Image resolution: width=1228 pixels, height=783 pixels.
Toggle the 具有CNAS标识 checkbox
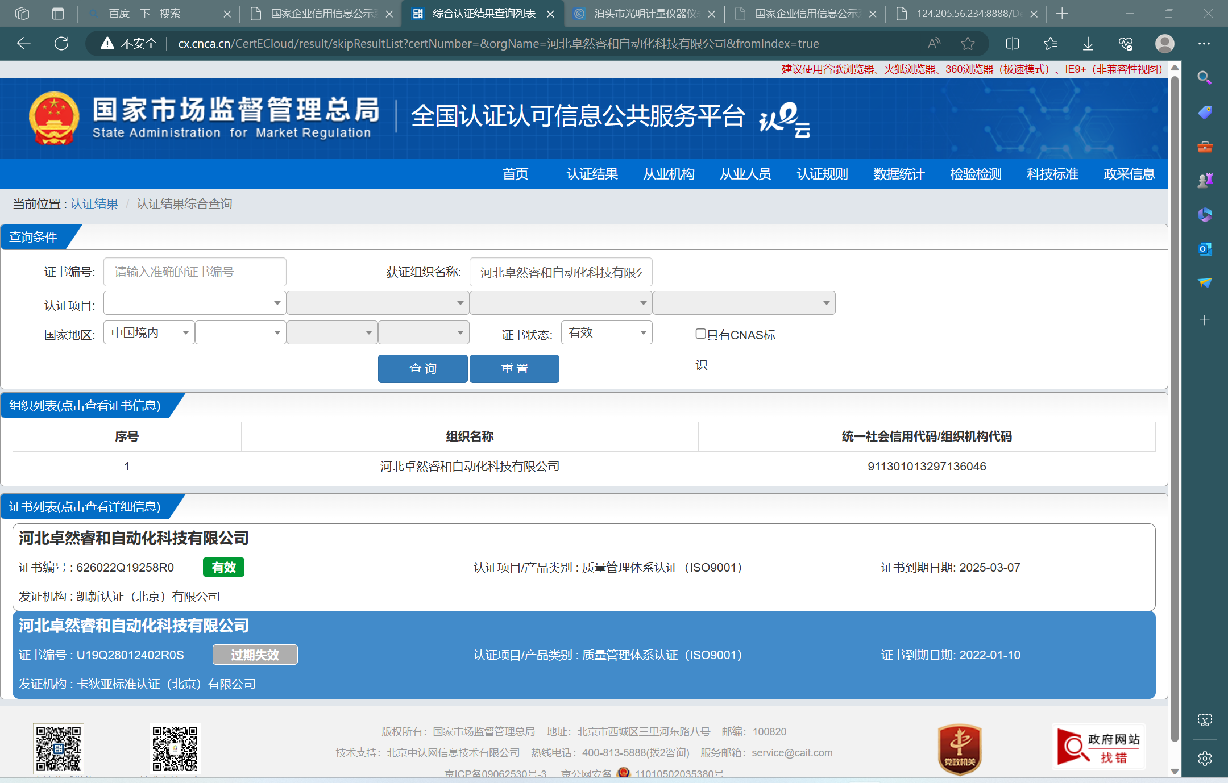click(700, 334)
